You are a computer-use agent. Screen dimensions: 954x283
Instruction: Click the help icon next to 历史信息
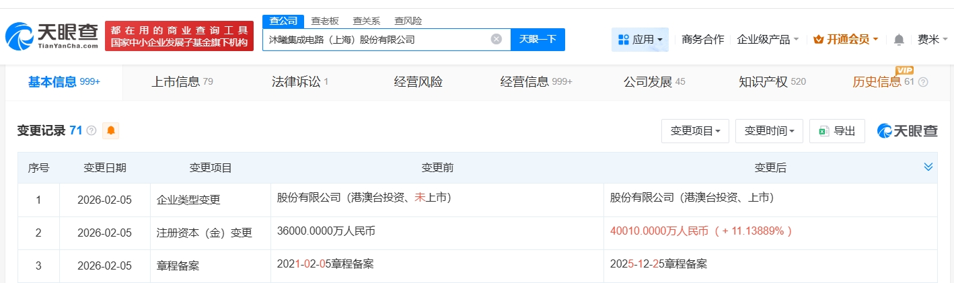click(x=923, y=82)
